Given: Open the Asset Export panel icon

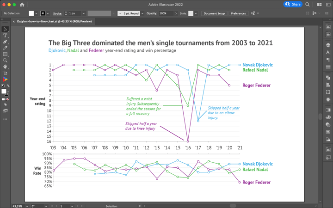Looking at the screenshot, I should (x=328, y=157).
